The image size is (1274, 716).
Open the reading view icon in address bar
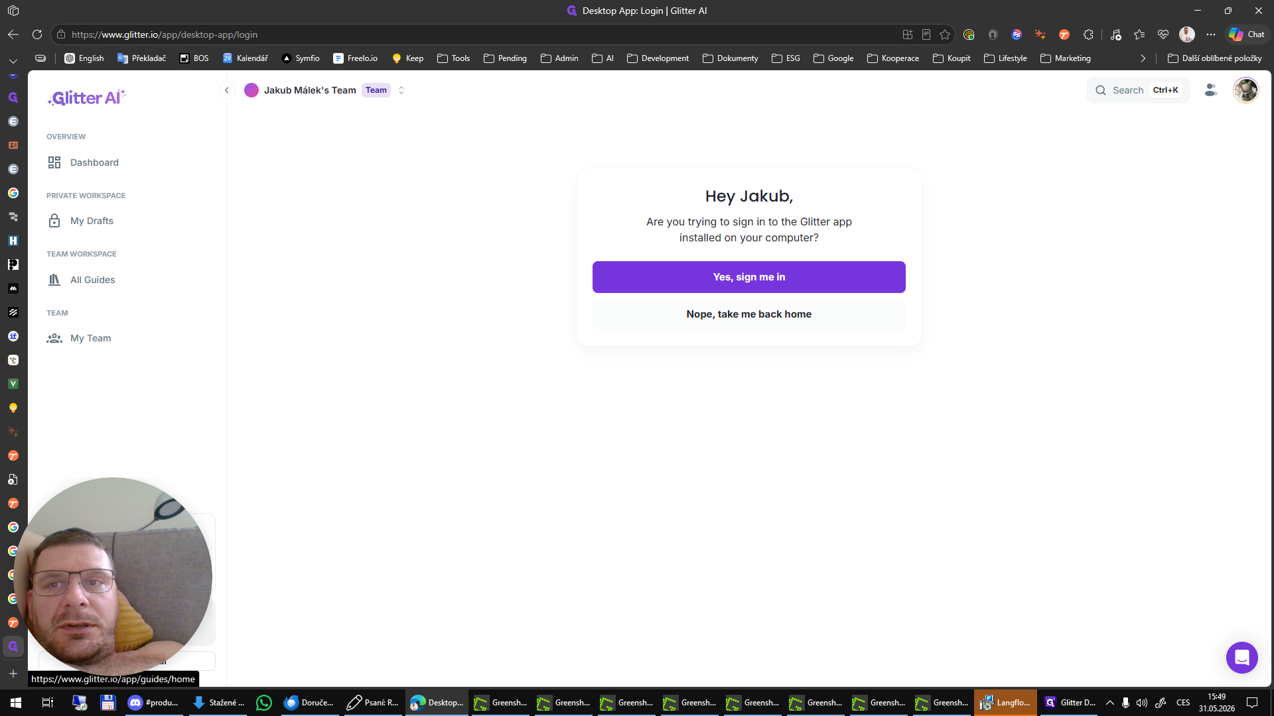point(926,34)
